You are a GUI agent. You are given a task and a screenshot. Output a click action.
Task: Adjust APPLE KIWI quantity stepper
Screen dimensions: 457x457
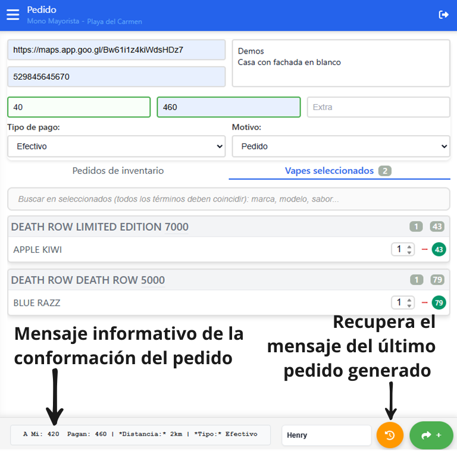402,250
